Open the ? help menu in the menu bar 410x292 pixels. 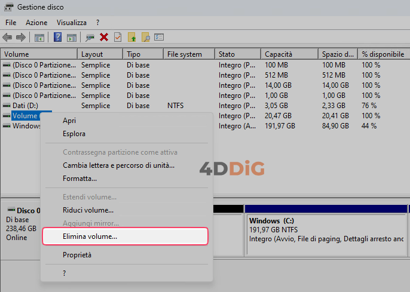click(97, 23)
